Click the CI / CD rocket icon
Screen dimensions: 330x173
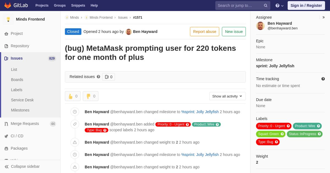point(6,136)
